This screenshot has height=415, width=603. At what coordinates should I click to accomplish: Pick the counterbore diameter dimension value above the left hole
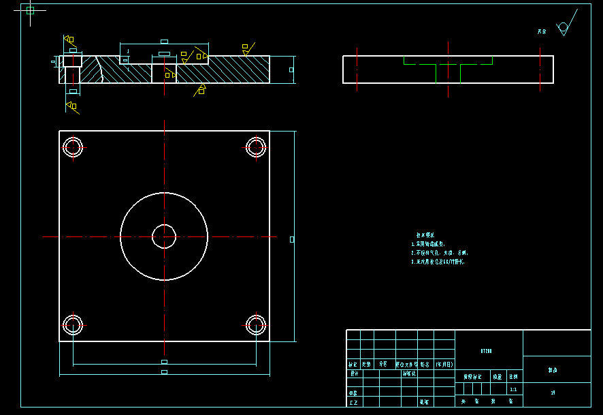click(73, 50)
